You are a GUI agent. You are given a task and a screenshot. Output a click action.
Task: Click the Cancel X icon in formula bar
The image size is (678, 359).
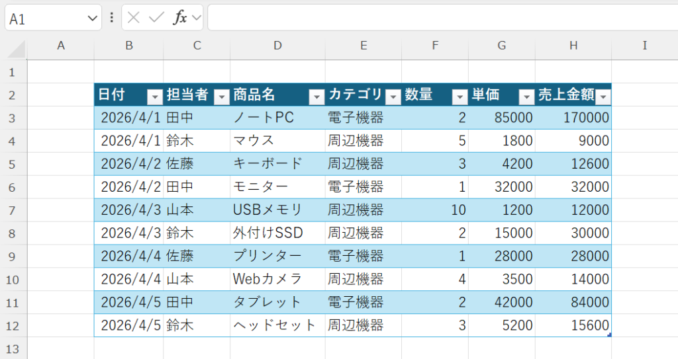pos(134,18)
